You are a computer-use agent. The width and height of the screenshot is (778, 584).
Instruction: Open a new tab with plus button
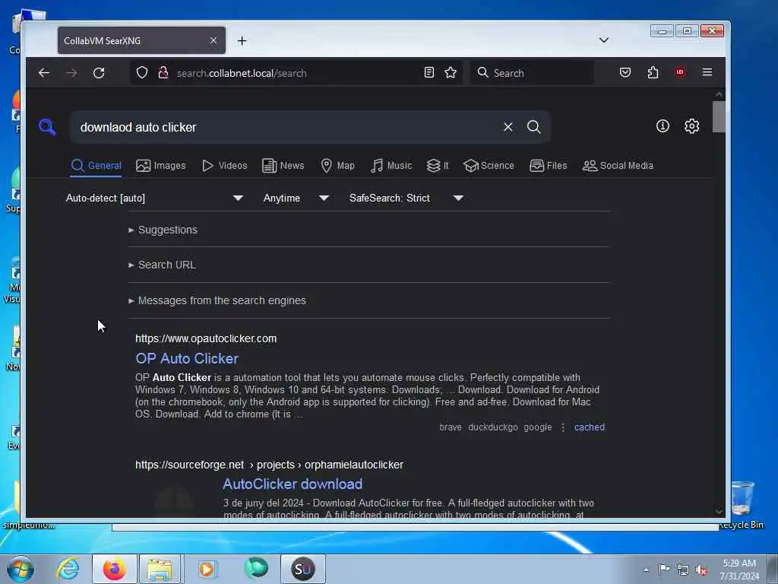point(242,41)
